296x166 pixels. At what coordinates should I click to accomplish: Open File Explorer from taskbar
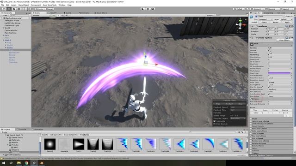tap(19, 163)
